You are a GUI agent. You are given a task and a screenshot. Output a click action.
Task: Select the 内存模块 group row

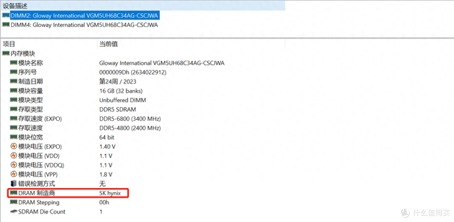pyautogui.click(x=23, y=54)
